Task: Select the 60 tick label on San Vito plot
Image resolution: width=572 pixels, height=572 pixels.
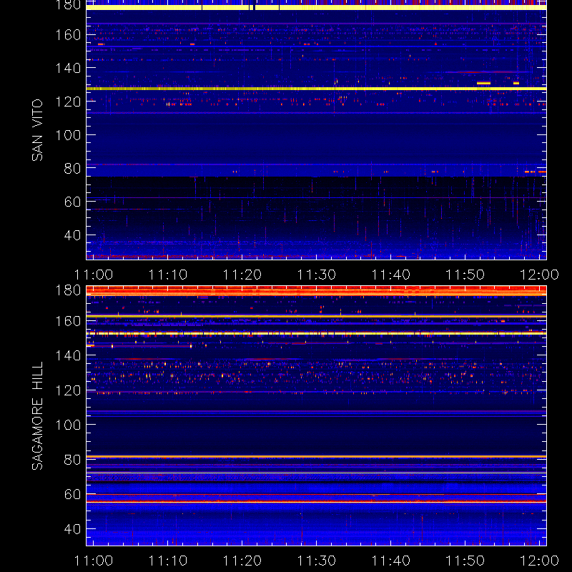Action: point(72,202)
